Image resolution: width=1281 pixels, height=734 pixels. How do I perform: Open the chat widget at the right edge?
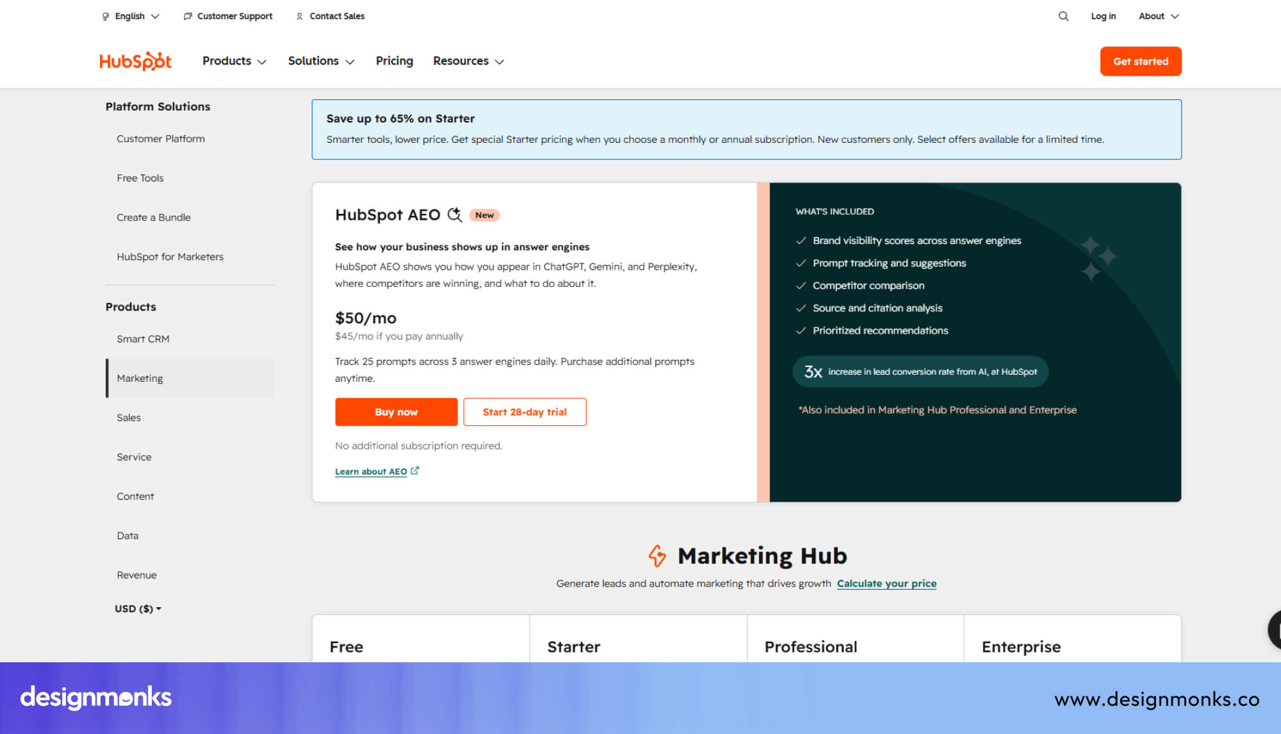pos(1275,630)
